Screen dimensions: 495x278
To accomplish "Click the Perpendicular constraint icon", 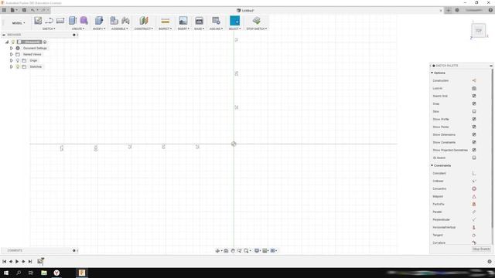I will 474,219.
